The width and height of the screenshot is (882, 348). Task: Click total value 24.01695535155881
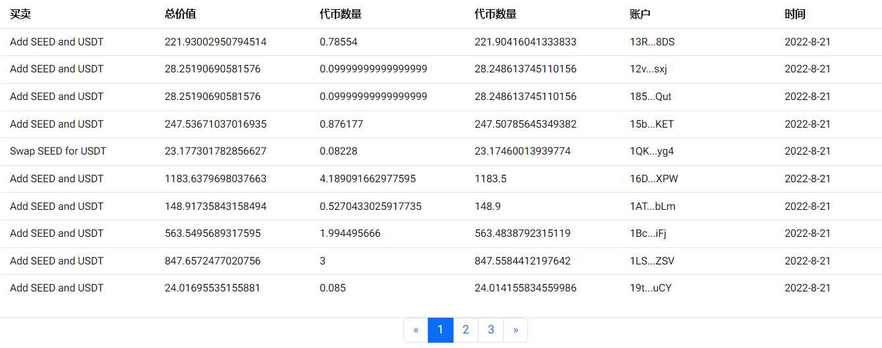213,288
